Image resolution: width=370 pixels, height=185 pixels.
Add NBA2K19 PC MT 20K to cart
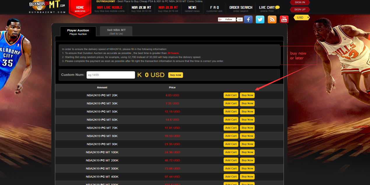(231, 95)
